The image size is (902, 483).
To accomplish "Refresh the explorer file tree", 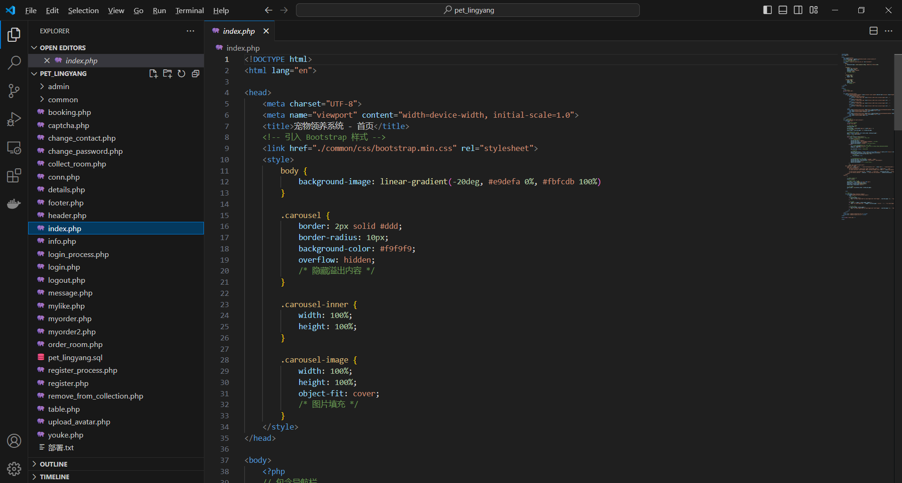I will tap(181, 74).
